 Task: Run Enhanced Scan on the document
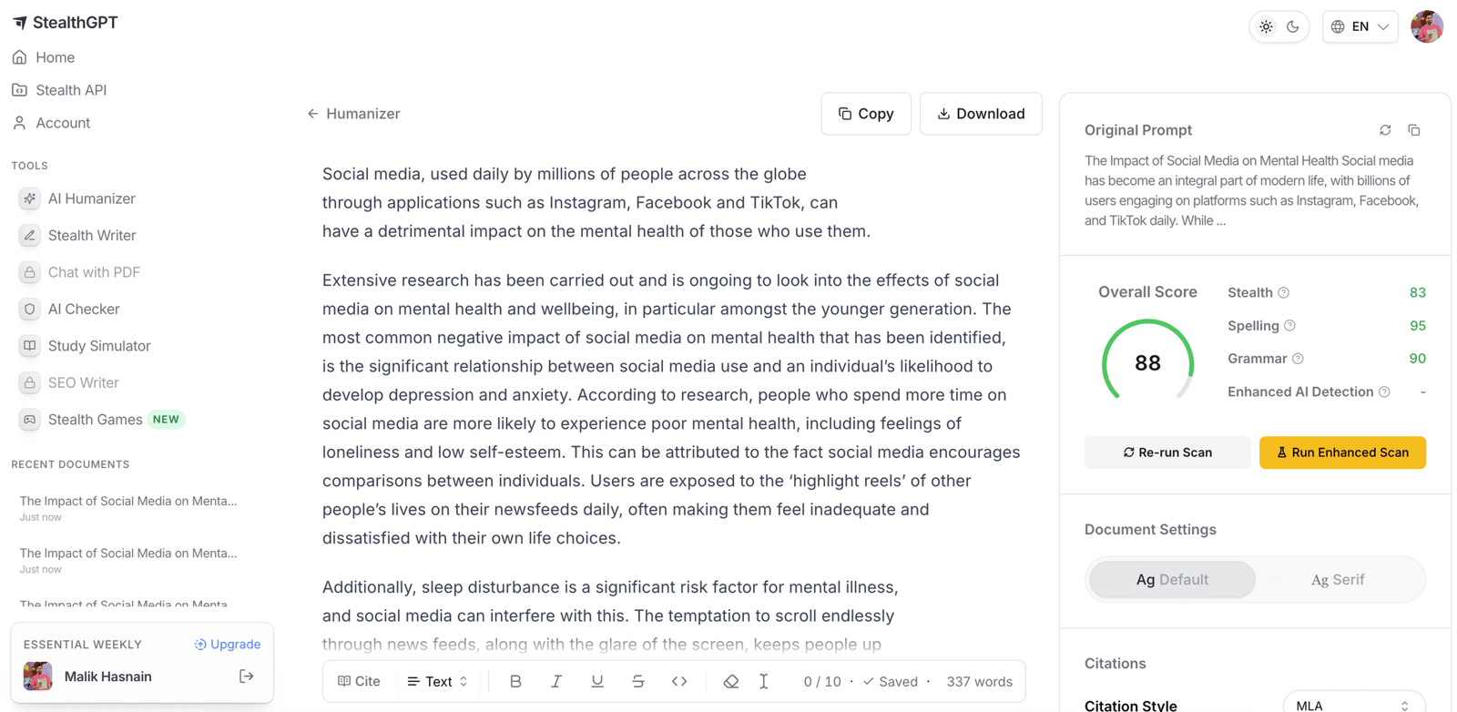1341,453
